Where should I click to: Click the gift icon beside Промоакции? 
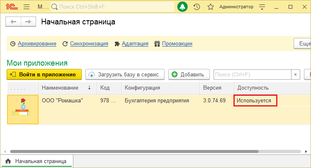157,44
